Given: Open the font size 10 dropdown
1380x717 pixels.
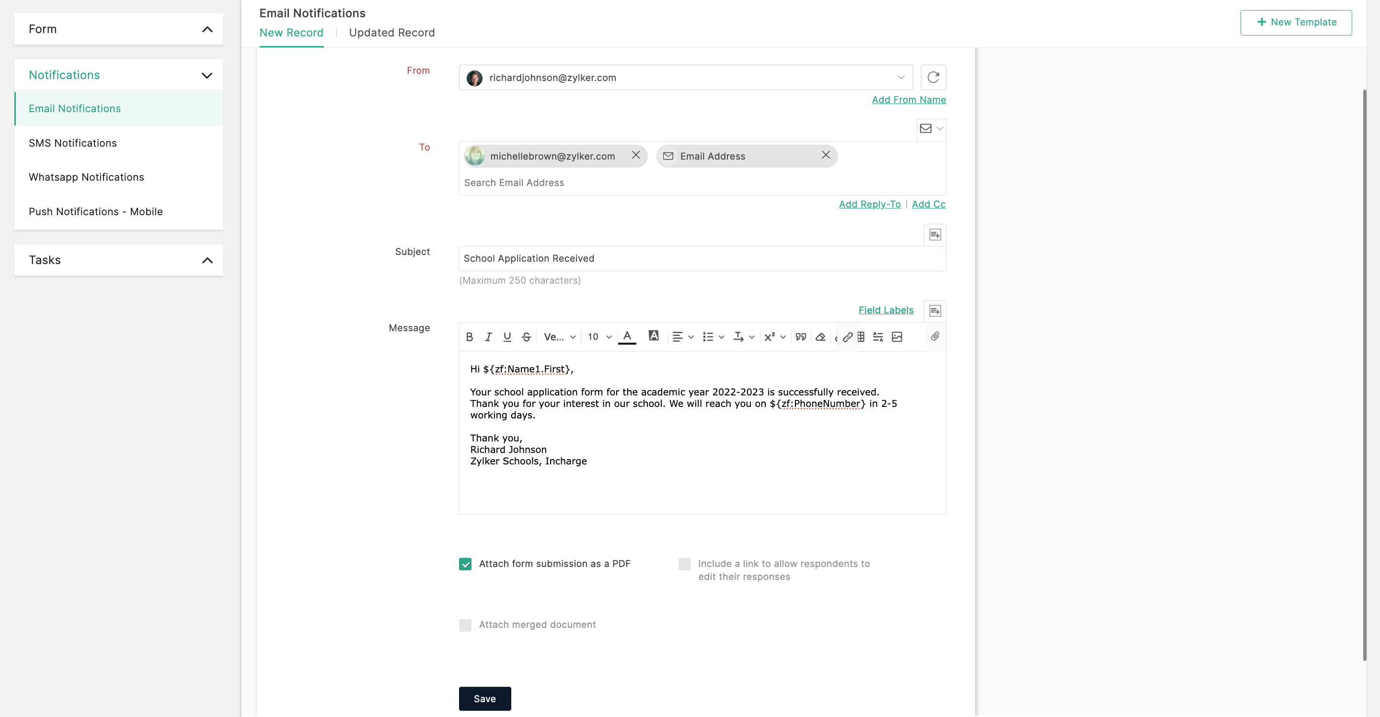Looking at the screenshot, I should click(x=599, y=336).
